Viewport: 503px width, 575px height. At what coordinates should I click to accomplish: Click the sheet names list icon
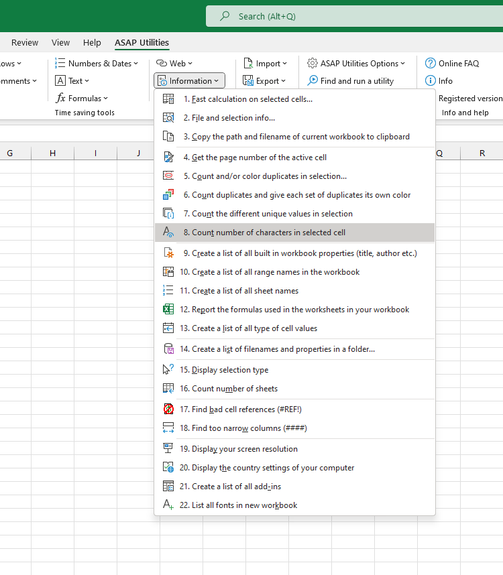168,290
